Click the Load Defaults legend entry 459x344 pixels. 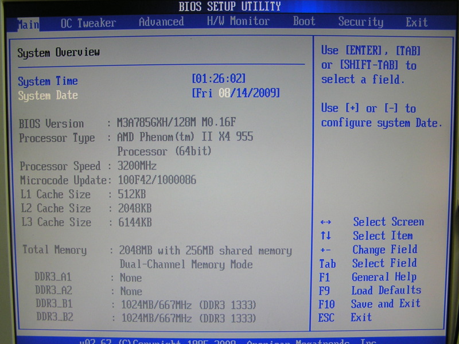[386, 291]
